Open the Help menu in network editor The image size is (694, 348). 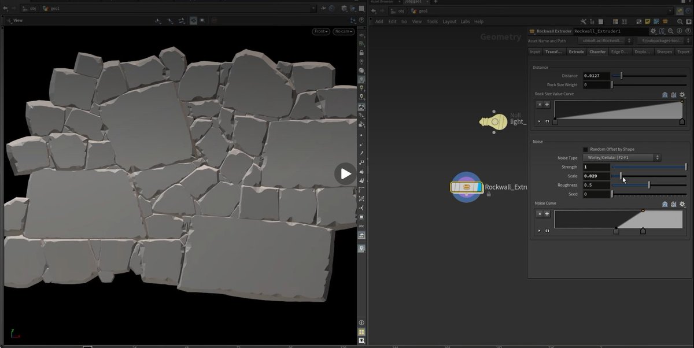[x=479, y=21]
